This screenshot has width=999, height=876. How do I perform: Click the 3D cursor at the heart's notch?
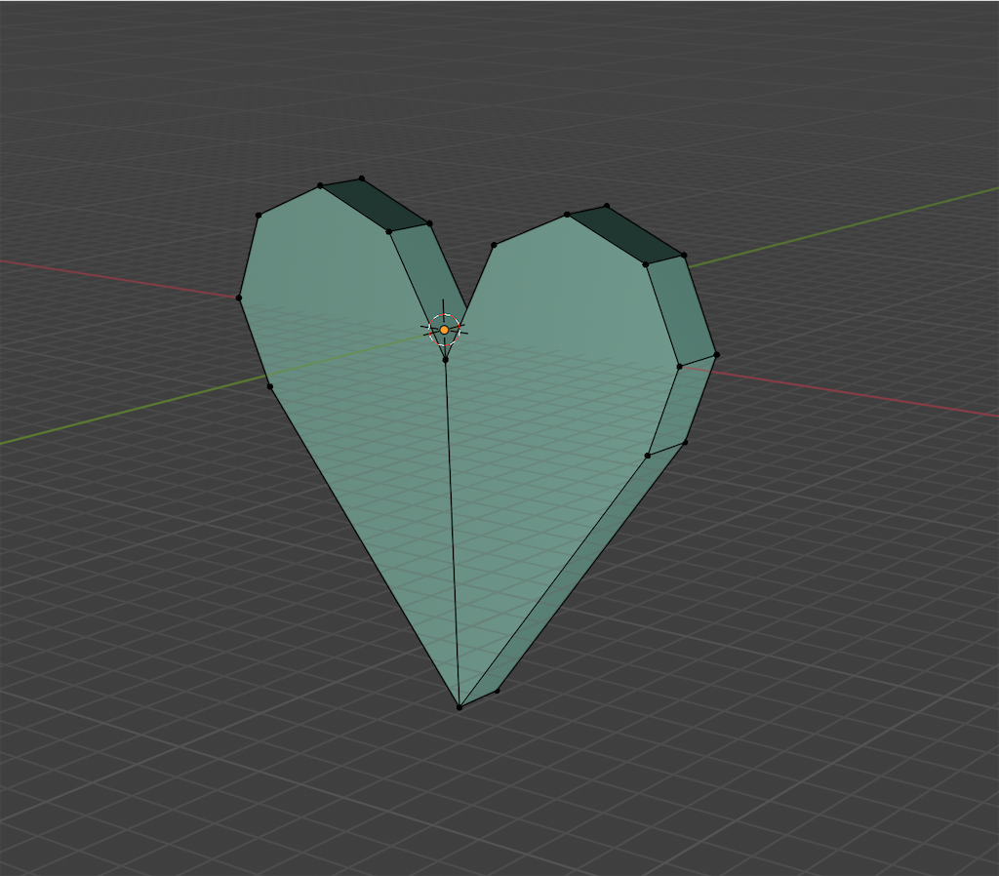point(444,330)
